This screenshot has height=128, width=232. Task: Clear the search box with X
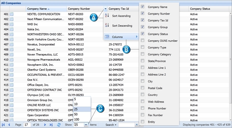137,125
